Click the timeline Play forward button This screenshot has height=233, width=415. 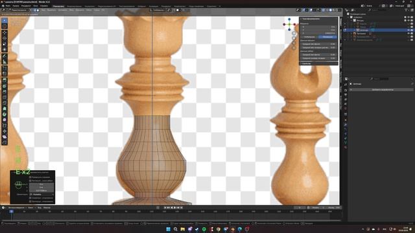point(175,208)
